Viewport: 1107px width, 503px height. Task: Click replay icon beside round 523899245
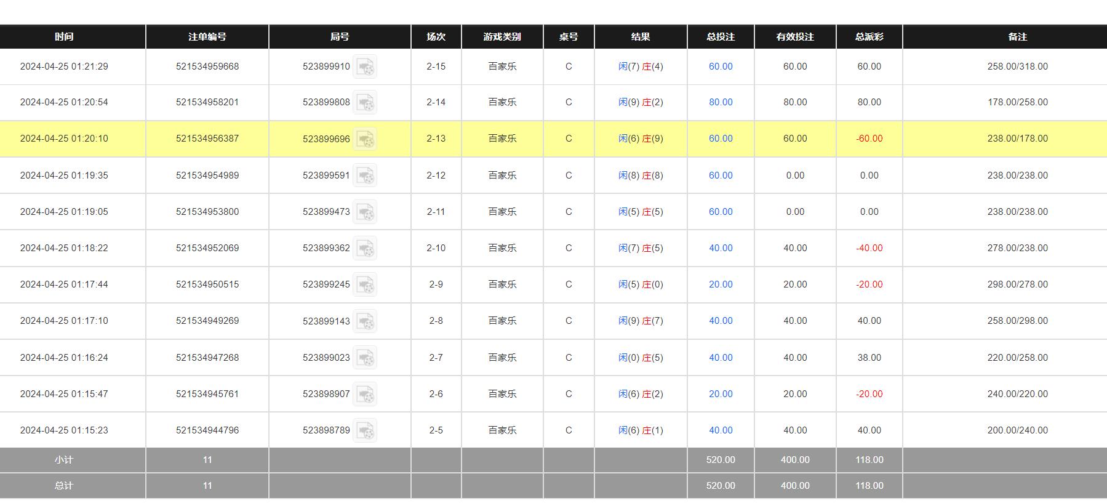click(365, 284)
